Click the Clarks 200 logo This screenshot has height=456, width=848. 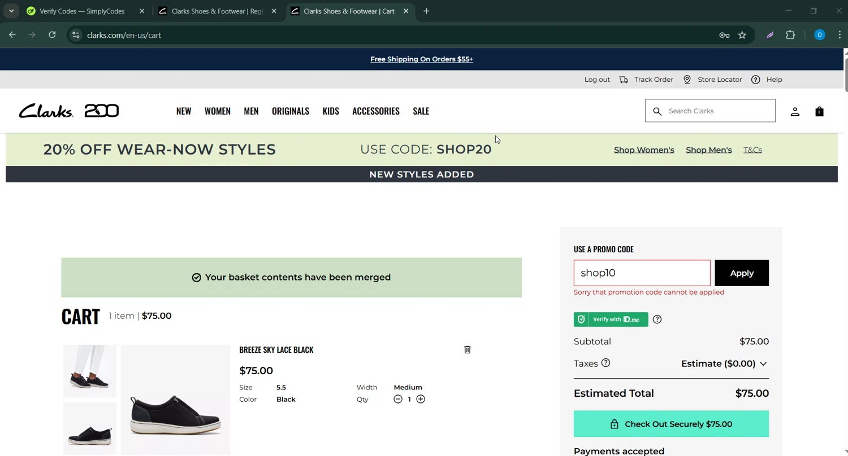(68, 111)
